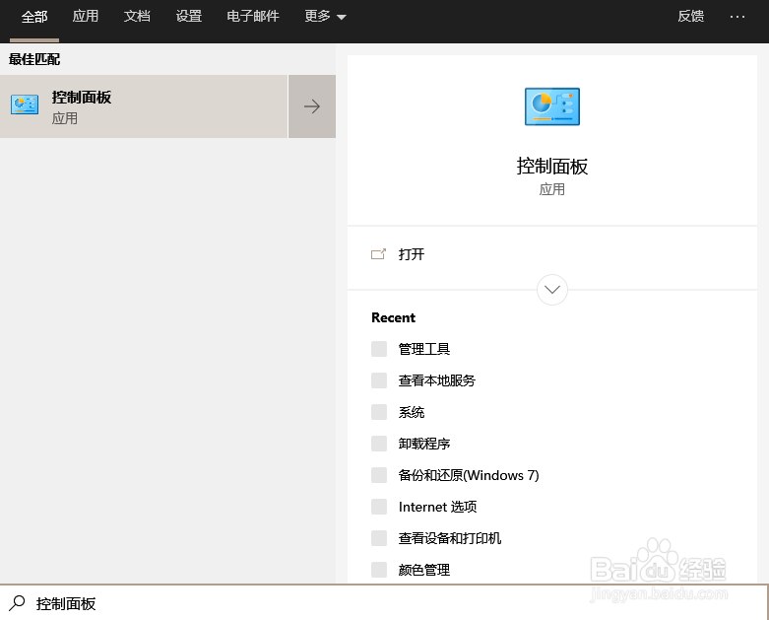Click the 控制面板 title in the preview pane
Viewport: 769px width, 620px height.
click(x=552, y=167)
